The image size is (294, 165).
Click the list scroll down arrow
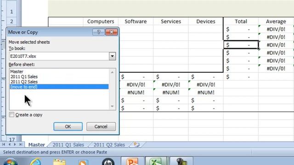112,106
